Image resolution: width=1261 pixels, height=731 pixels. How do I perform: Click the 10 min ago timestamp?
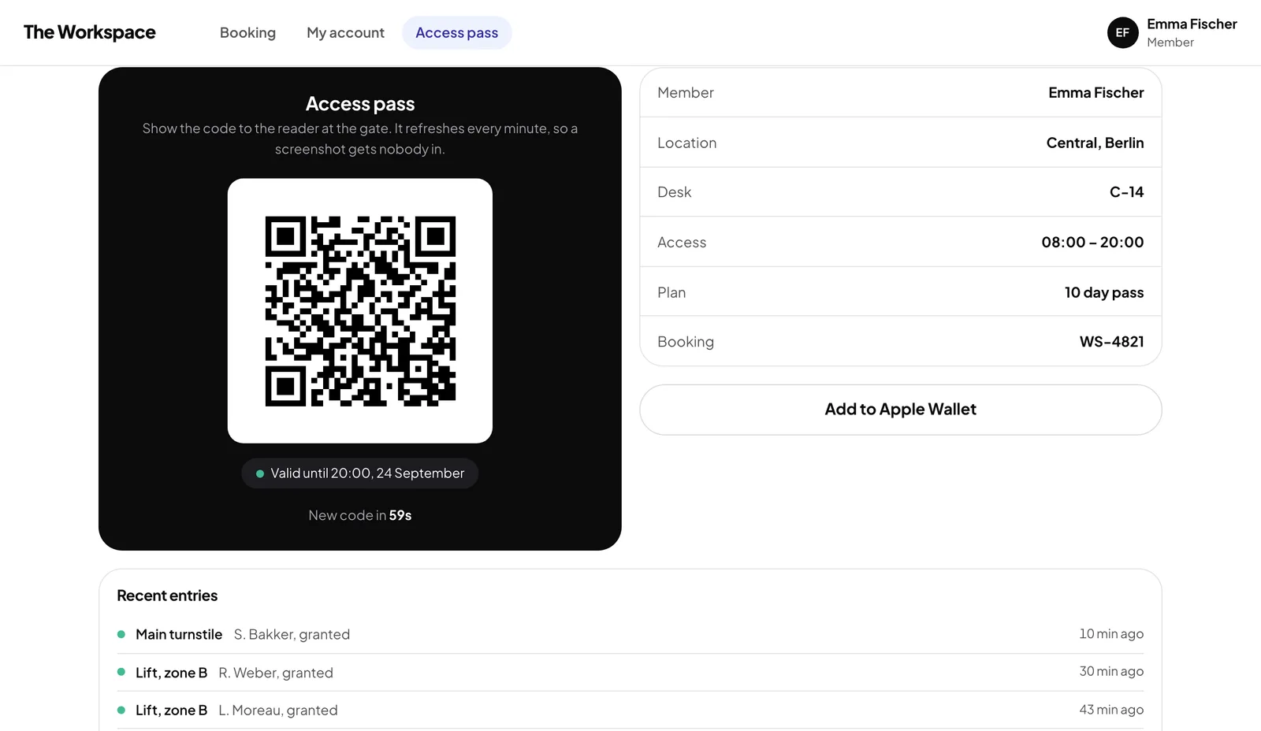coord(1111,634)
